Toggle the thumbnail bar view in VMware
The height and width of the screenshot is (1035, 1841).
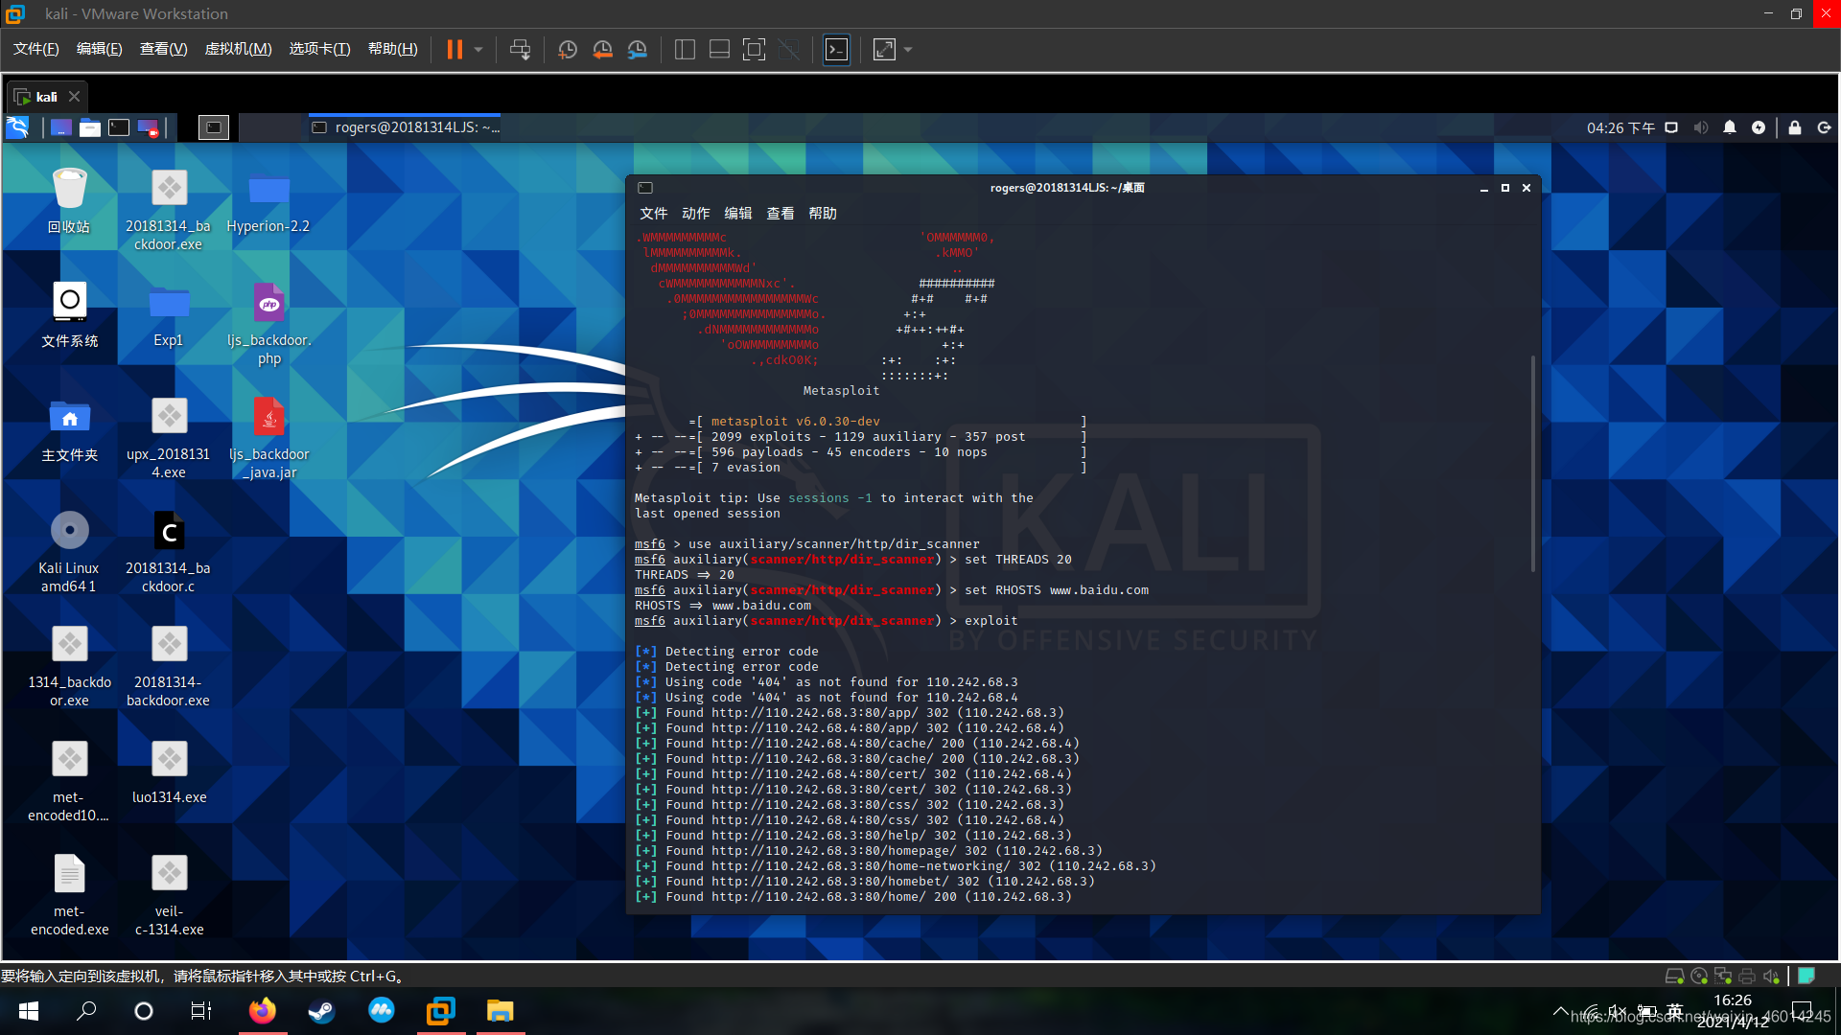[719, 49]
